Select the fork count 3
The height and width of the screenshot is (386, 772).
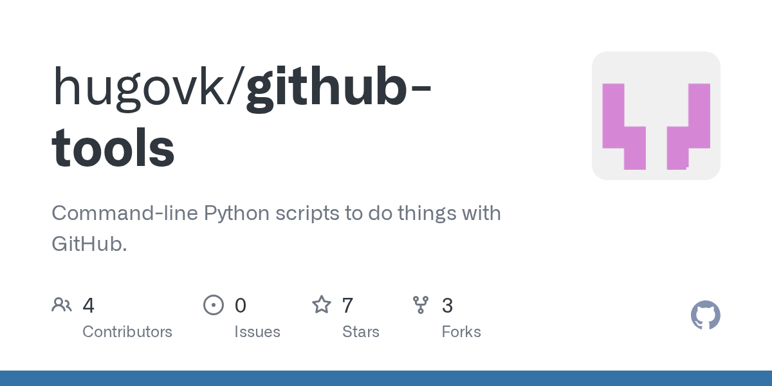[448, 305]
